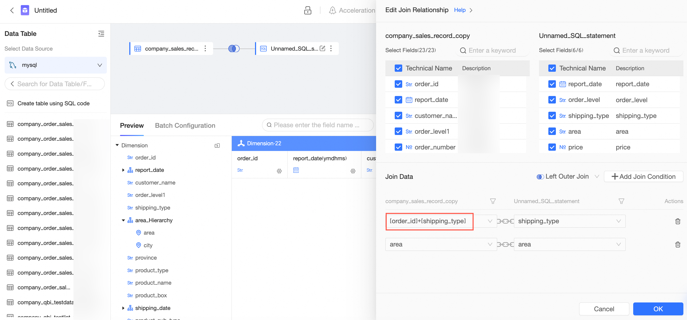Open the Help link
This screenshot has height=320, width=687.
pyautogui.click(x=460, y=10)
